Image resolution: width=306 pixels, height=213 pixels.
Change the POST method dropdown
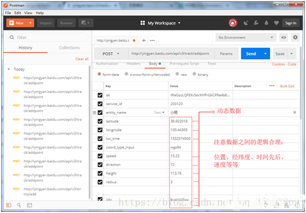111,54
